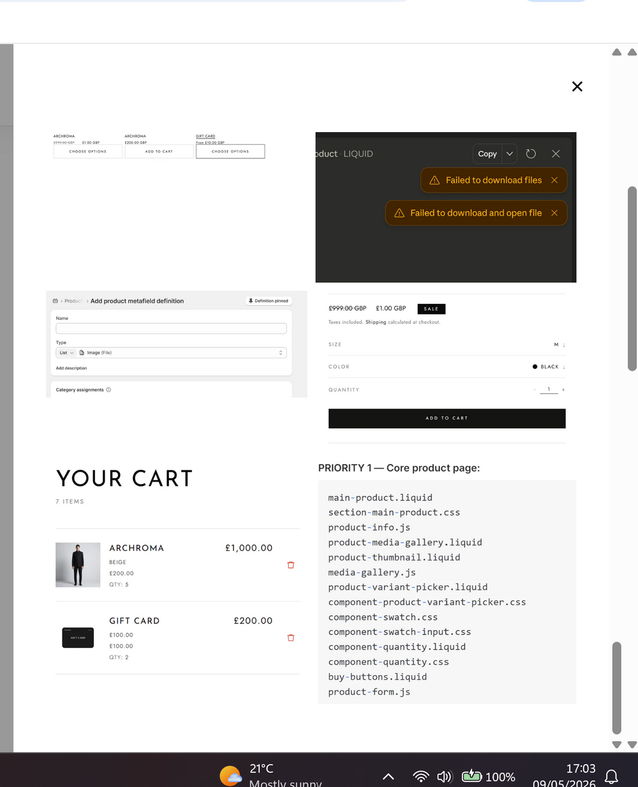
Task: Remove Gift Card item using trash icon
Action: [291, 638]
